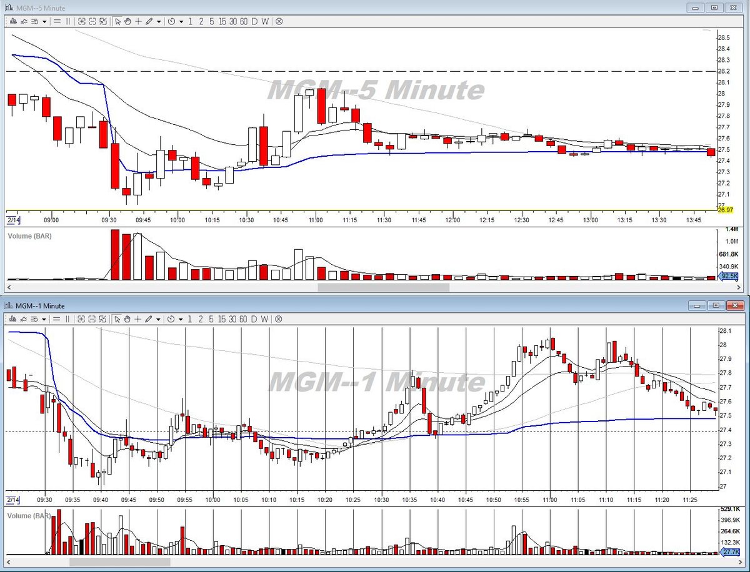
Task: Click the horizontal lines icon in 5 Minute toolbar
Action: click(x=57, y=21)
